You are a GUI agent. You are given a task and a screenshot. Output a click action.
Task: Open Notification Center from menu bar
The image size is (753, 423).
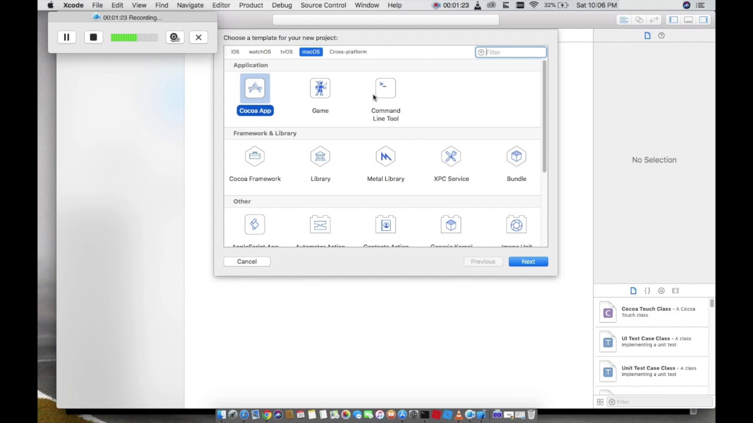tap(700, 5)
